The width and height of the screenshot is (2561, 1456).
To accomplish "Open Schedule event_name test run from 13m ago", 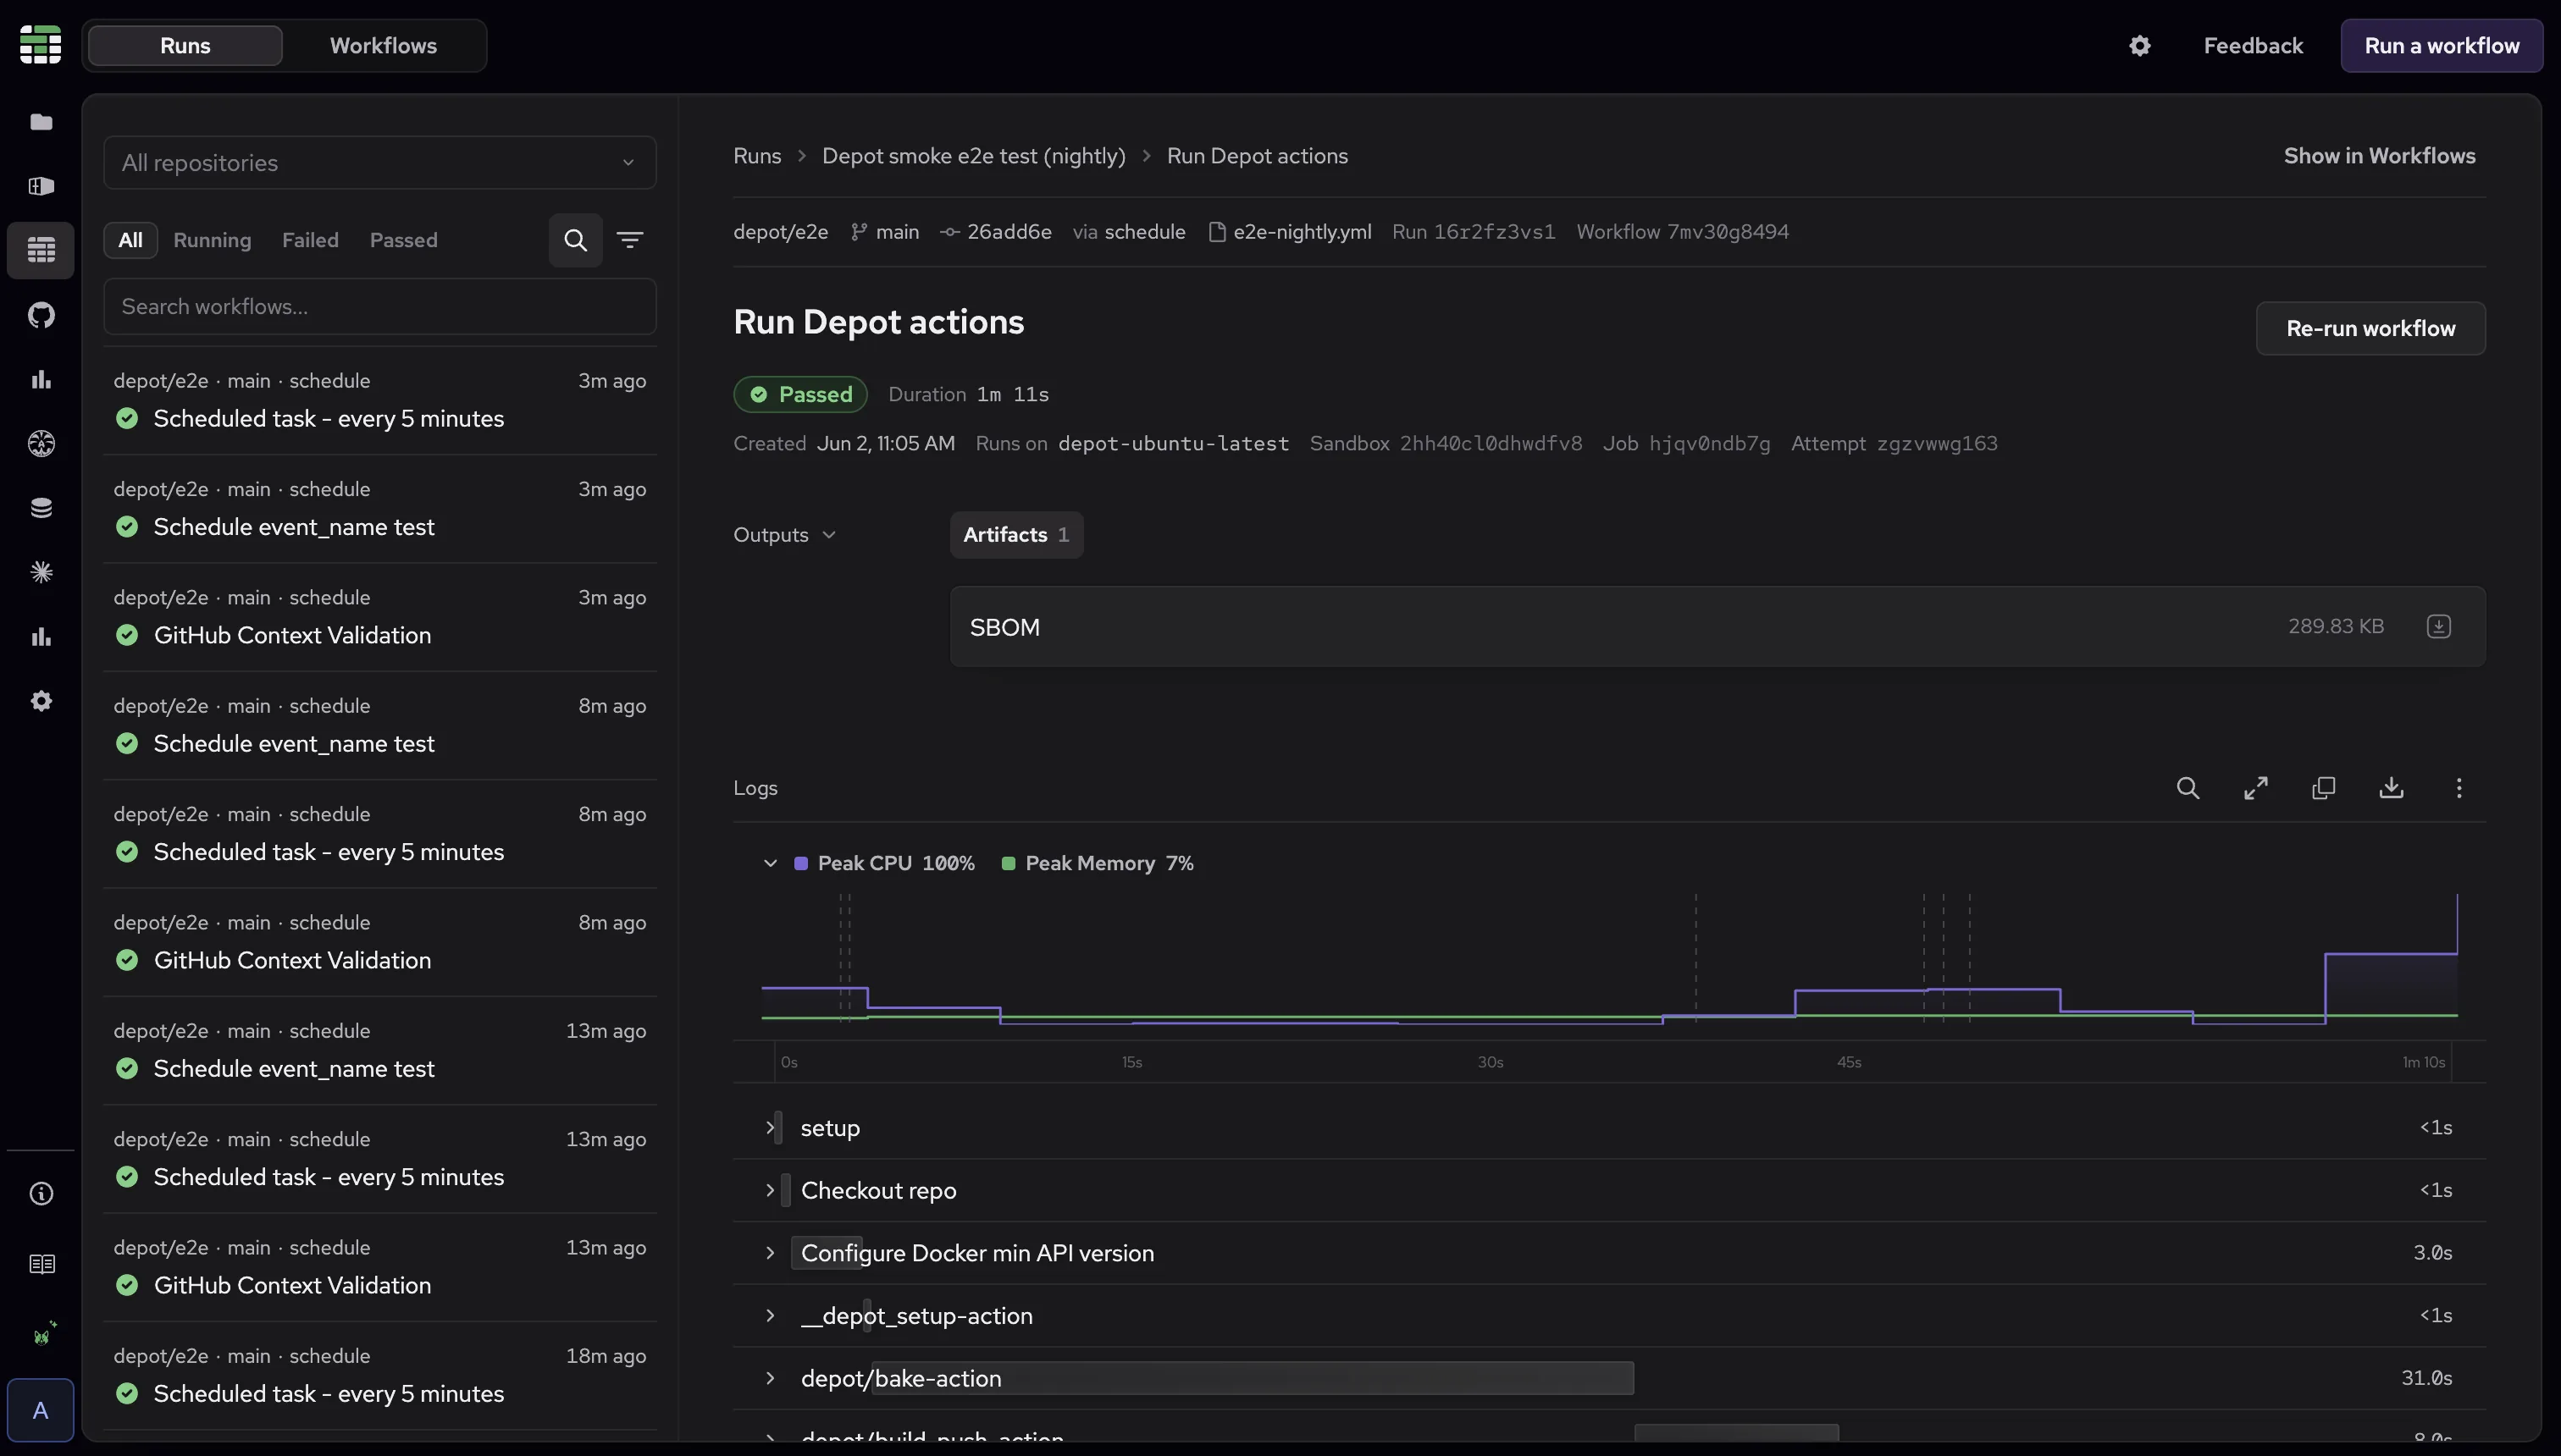I will click(x=380, y=1051).
